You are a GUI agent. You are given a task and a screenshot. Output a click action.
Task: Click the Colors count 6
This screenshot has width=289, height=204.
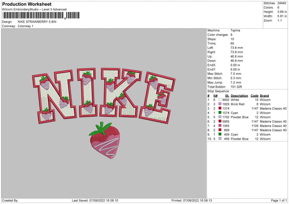pos(278,8)
